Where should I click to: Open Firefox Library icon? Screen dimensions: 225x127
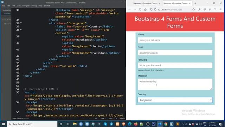(210, 10)
